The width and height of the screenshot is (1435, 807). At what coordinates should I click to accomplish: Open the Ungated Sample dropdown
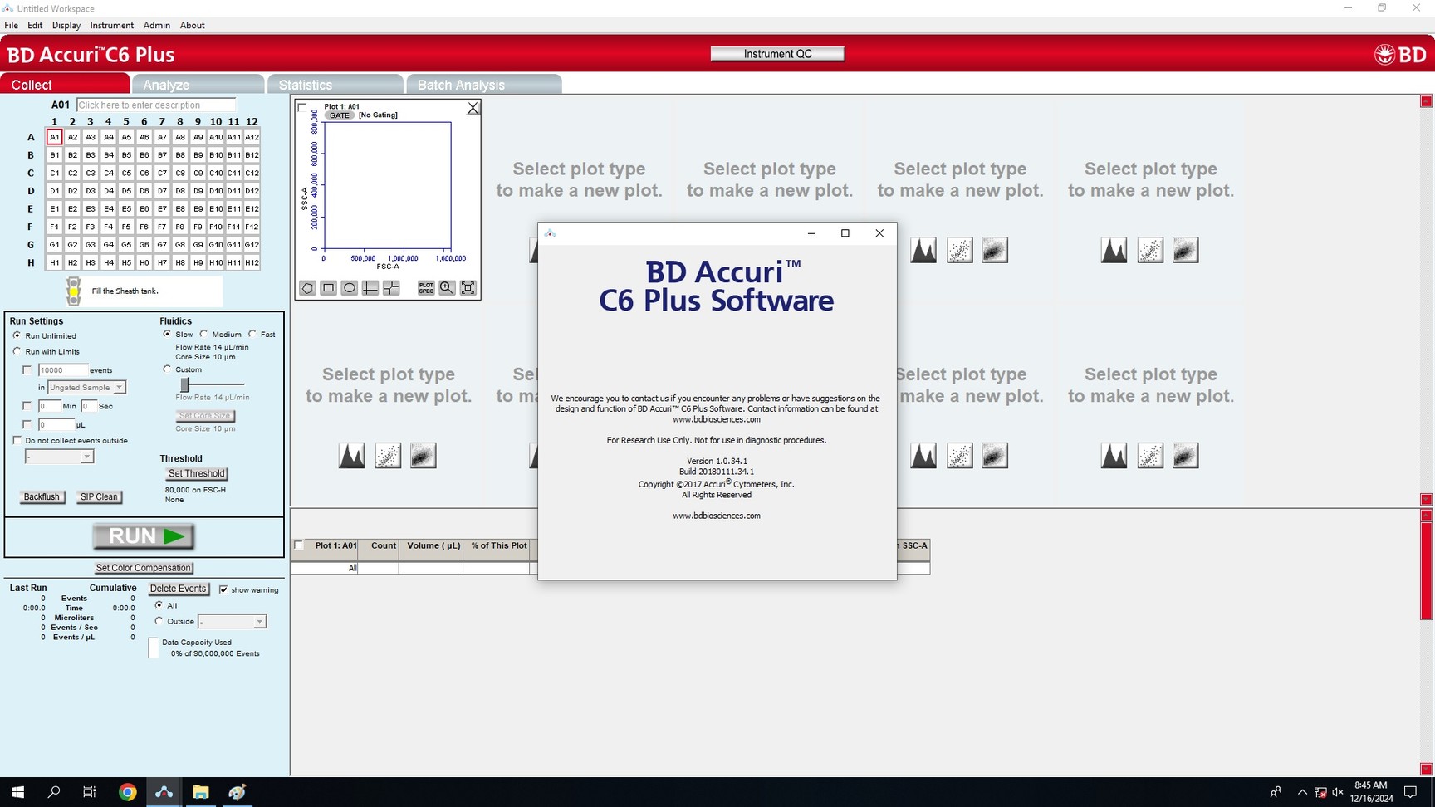pos(117,387)
